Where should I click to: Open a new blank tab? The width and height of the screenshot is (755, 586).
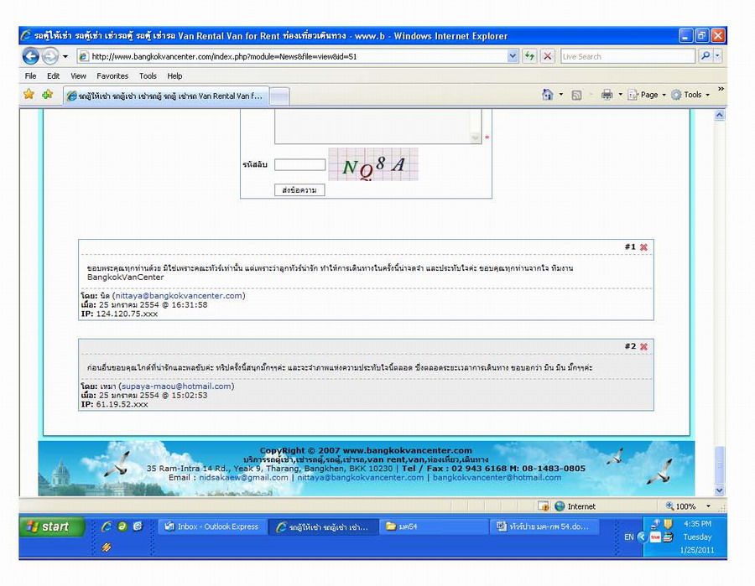(x=279, y=96)
